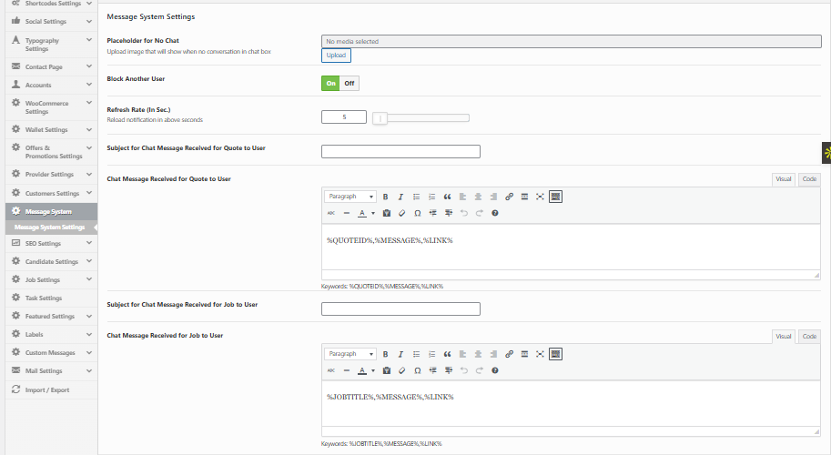
Task: Click Italic in the Job message editor
Action: point(400,354)
